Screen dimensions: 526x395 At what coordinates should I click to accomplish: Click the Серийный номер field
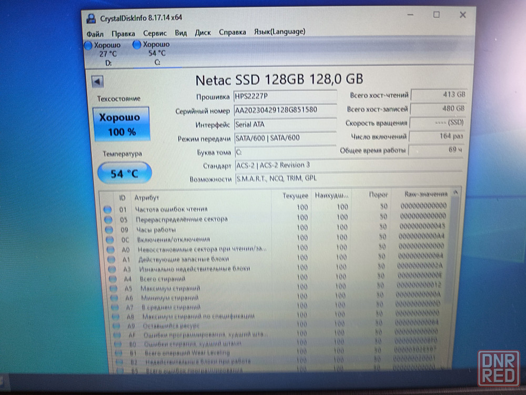[284, 111]
